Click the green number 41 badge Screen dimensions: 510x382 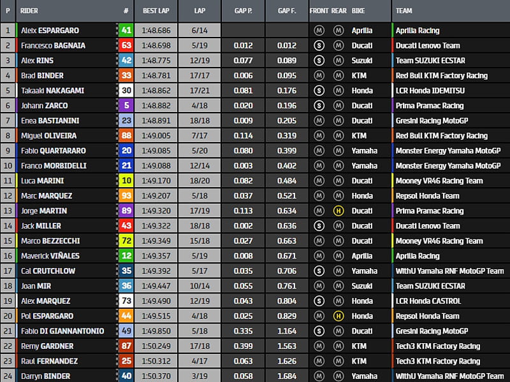[126, 31]
